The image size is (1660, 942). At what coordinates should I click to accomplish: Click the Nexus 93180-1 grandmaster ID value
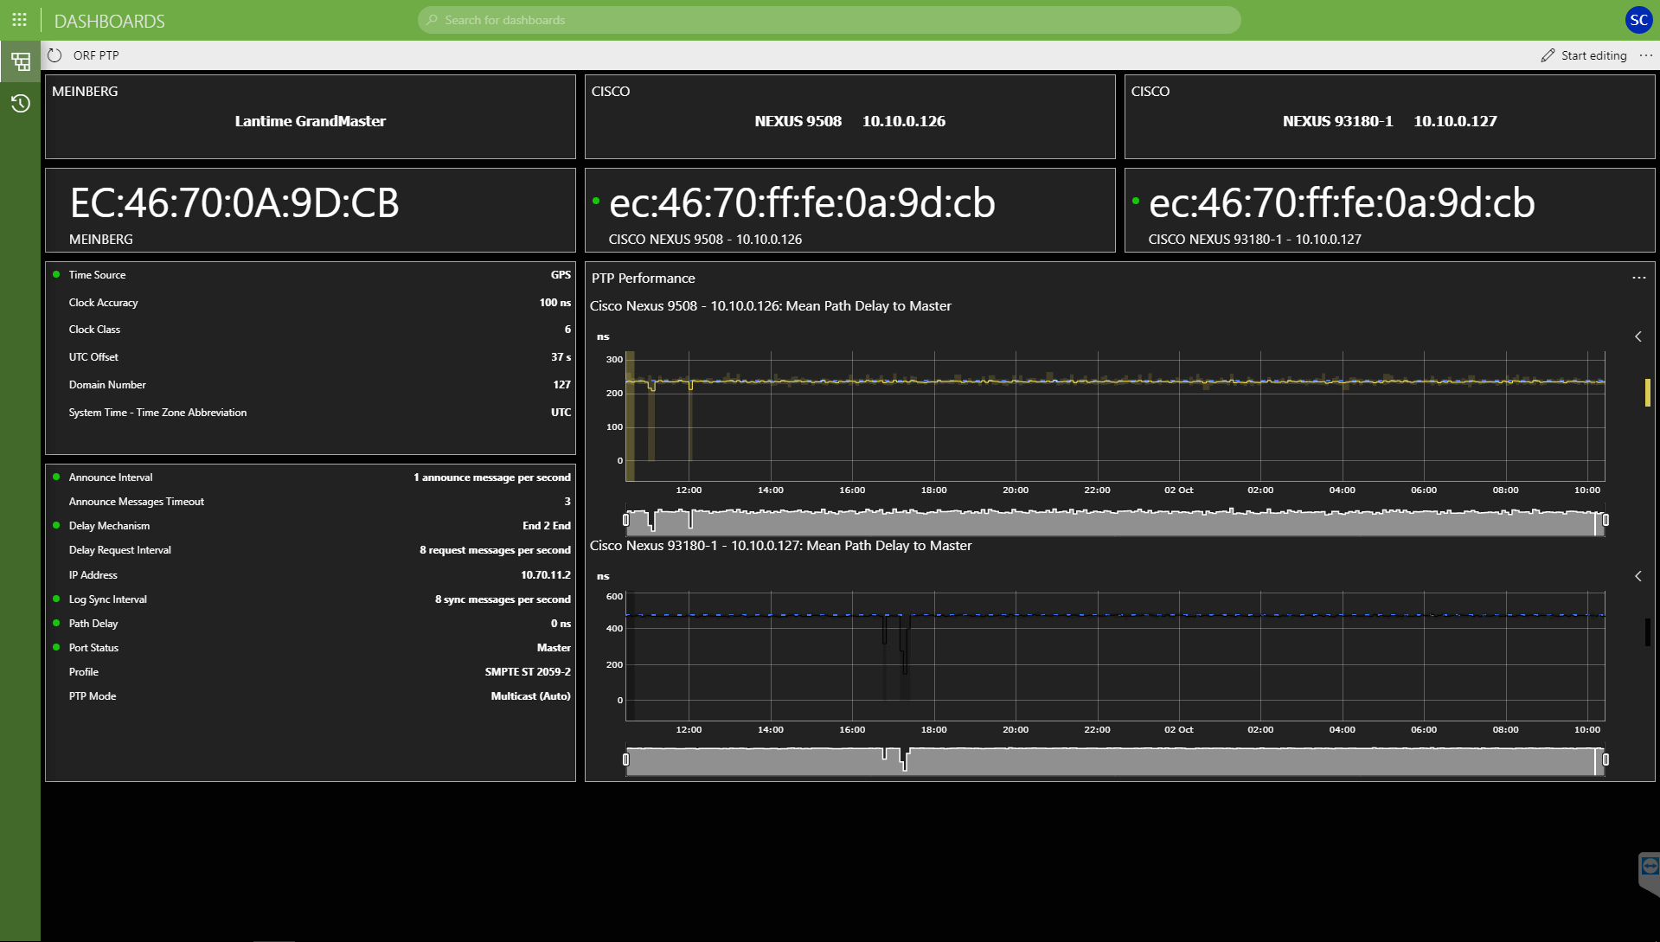1342,203
